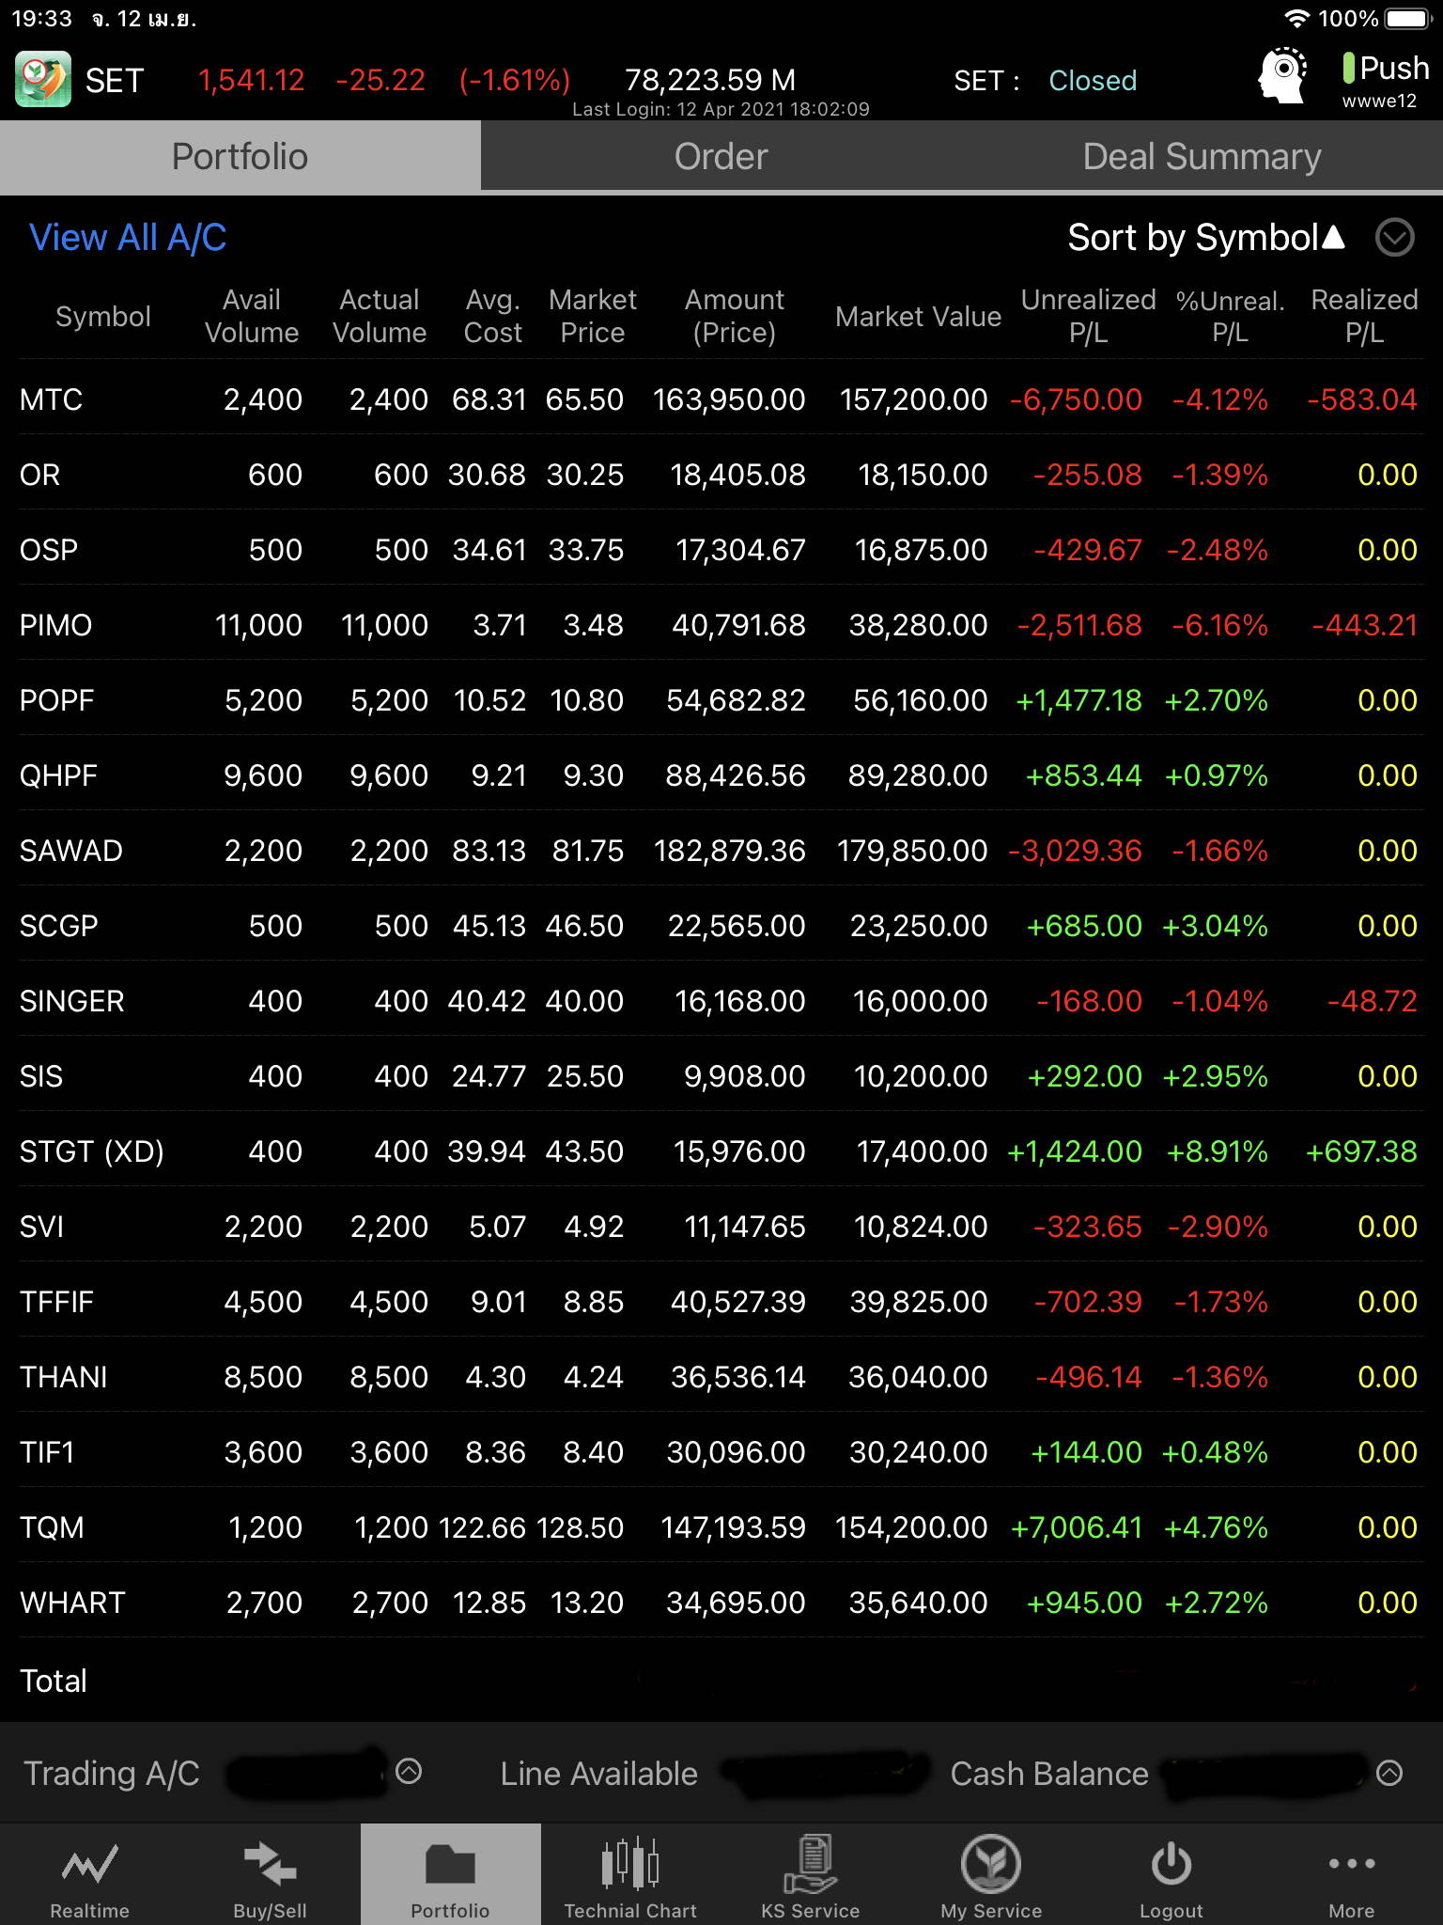
Task: Open the Technical Chart candlestick icon
Action: click(630, 1863)
